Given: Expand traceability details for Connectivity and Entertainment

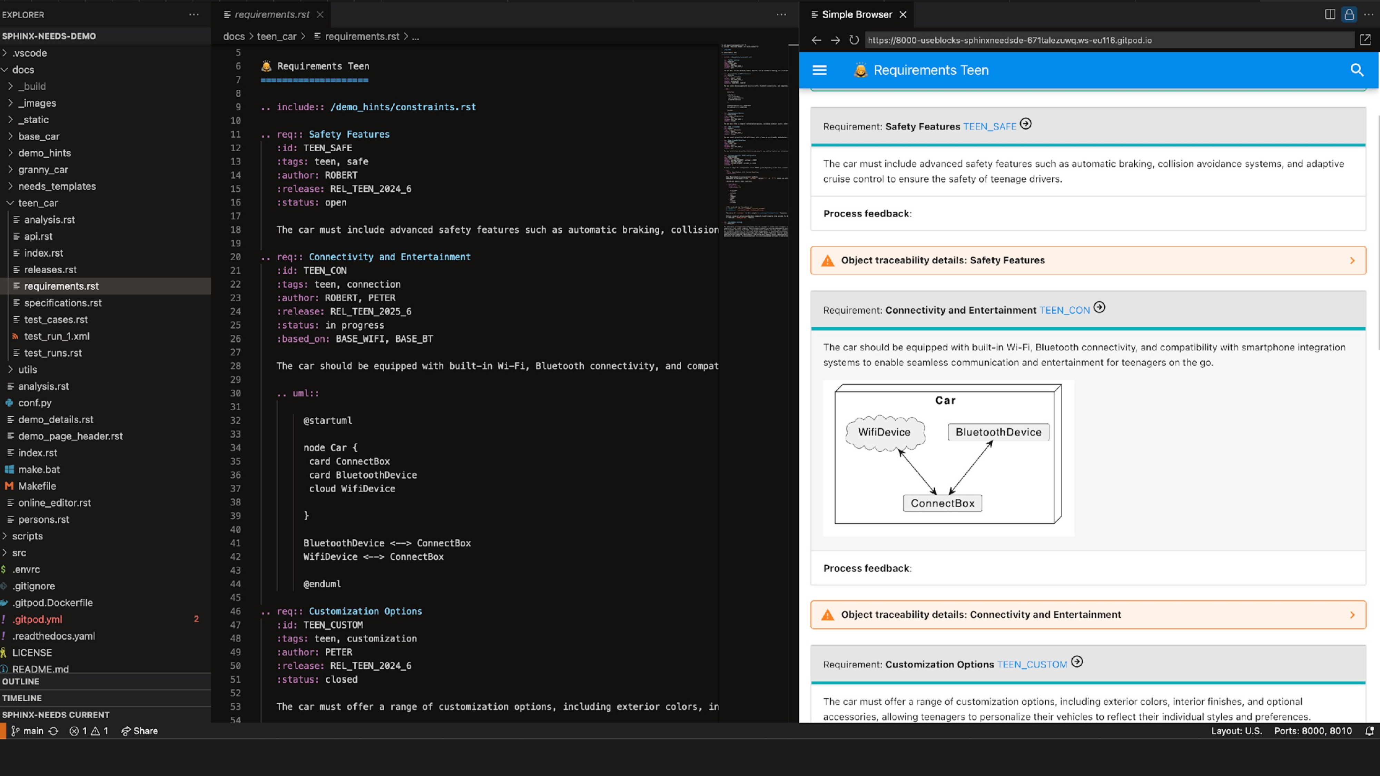Looking at the screenshot, I should pos(1087,615).
